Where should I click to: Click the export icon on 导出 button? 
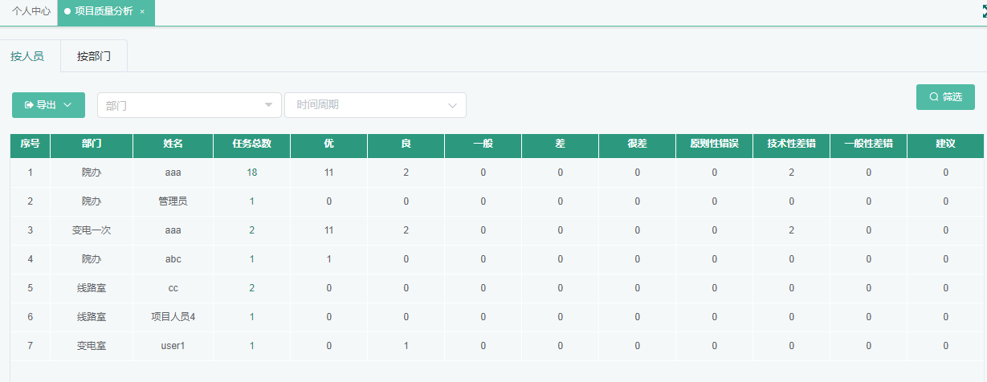click(30, 105)
